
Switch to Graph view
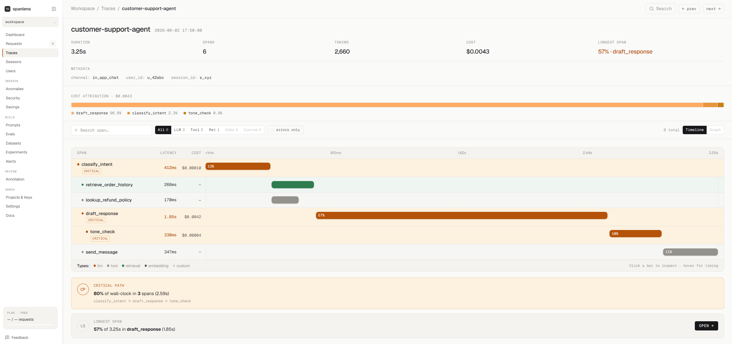point(715,130)
